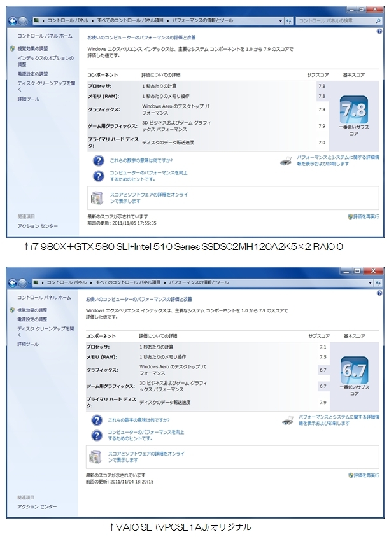Click the shield icon next to 視覚効果の調整 in the bottom window
Viewport: 389px width, 537px height.
pos(13,310)
